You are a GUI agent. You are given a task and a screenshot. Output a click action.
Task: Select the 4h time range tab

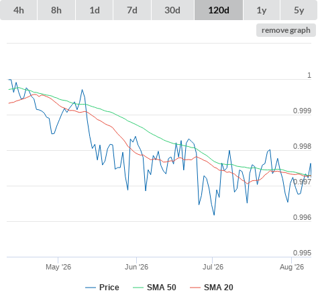pos(19,10)
